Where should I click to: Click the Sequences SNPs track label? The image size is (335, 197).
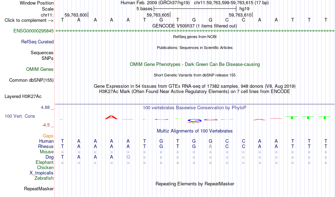(42, 55)
